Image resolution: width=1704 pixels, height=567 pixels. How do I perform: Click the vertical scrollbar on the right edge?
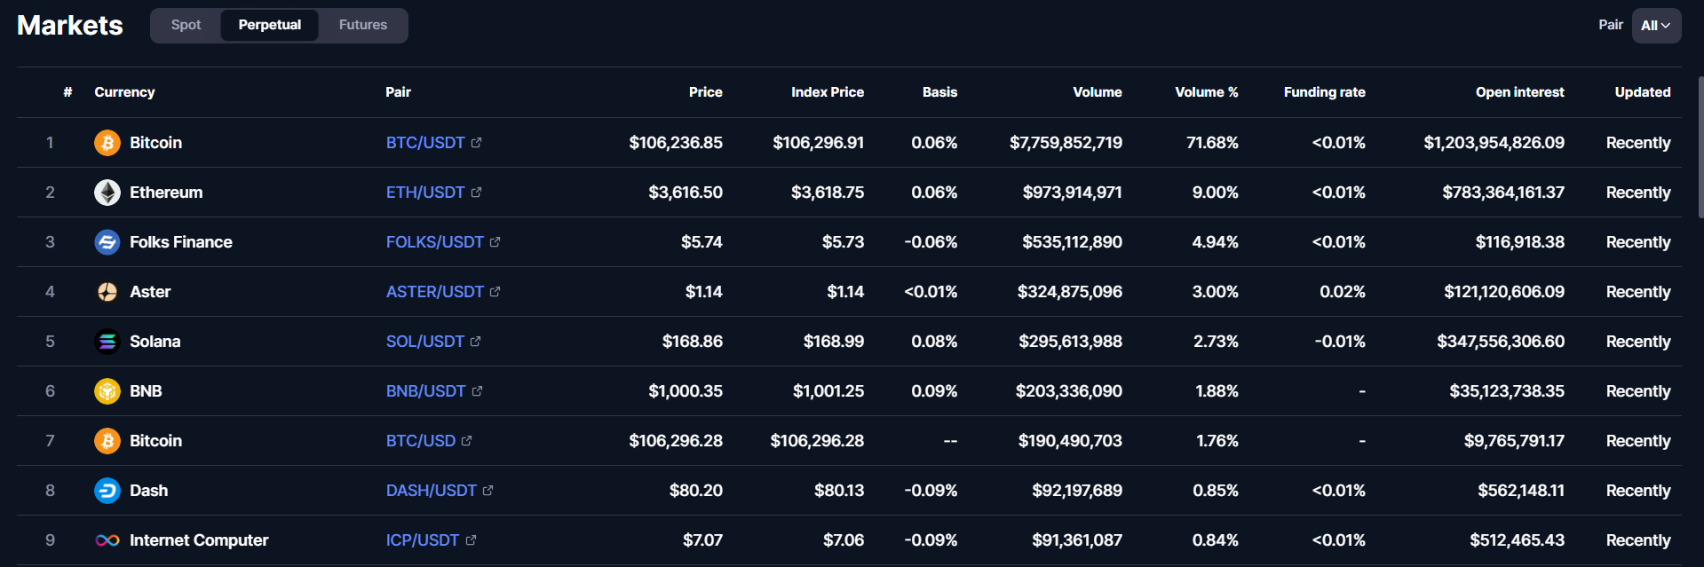tap(1700, 146)
